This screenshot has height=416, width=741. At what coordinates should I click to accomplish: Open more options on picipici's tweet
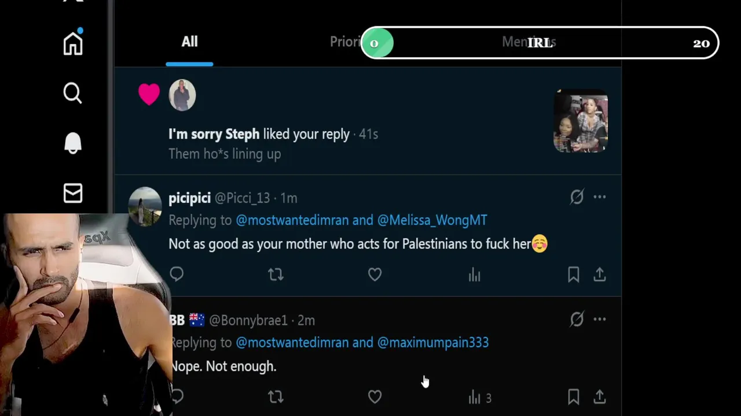pos(600,197)
